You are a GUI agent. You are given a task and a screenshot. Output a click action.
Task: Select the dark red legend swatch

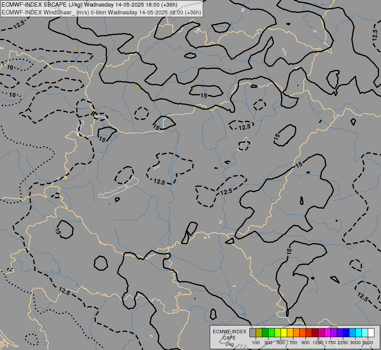(x=315, y=332)
